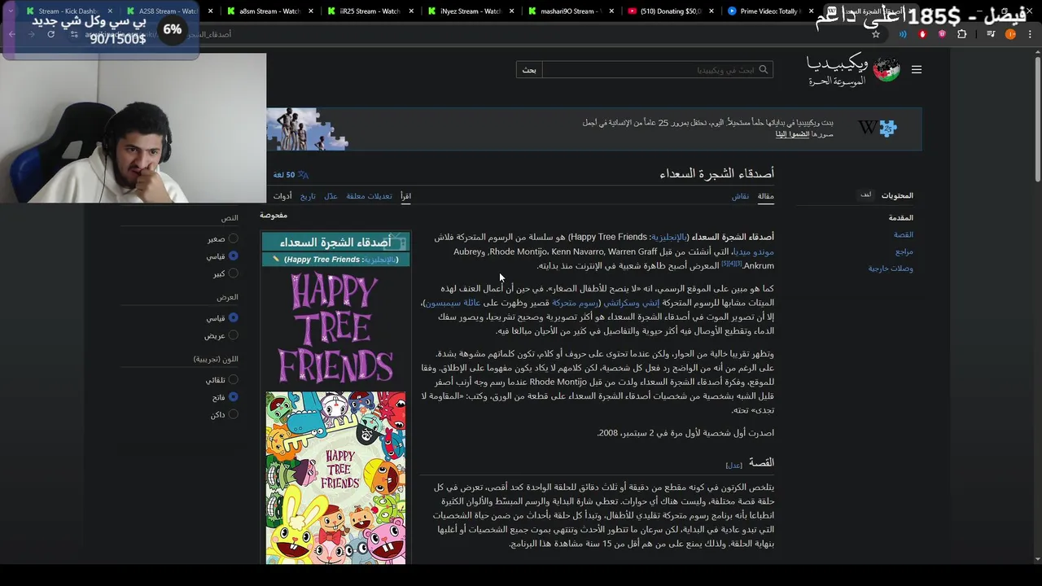Image resolution: width=1042 pixels, height=586 pixels.
Task: Open the إتشي وسكراتشي link
Action: coord(631,303)
